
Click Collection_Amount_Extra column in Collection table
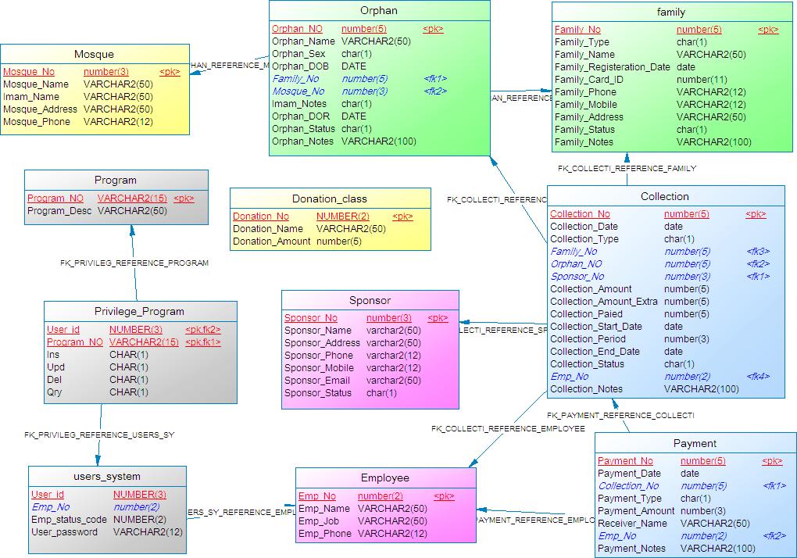[603, 302]
